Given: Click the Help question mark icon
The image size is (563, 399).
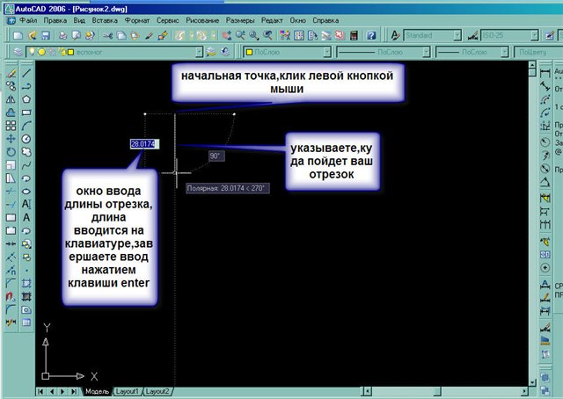Looking at the screenshot, I should point(371,36).
